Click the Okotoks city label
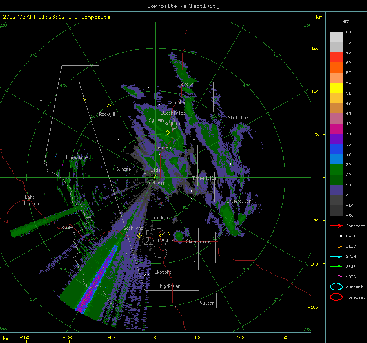The image size is (367, 343). 163,272
